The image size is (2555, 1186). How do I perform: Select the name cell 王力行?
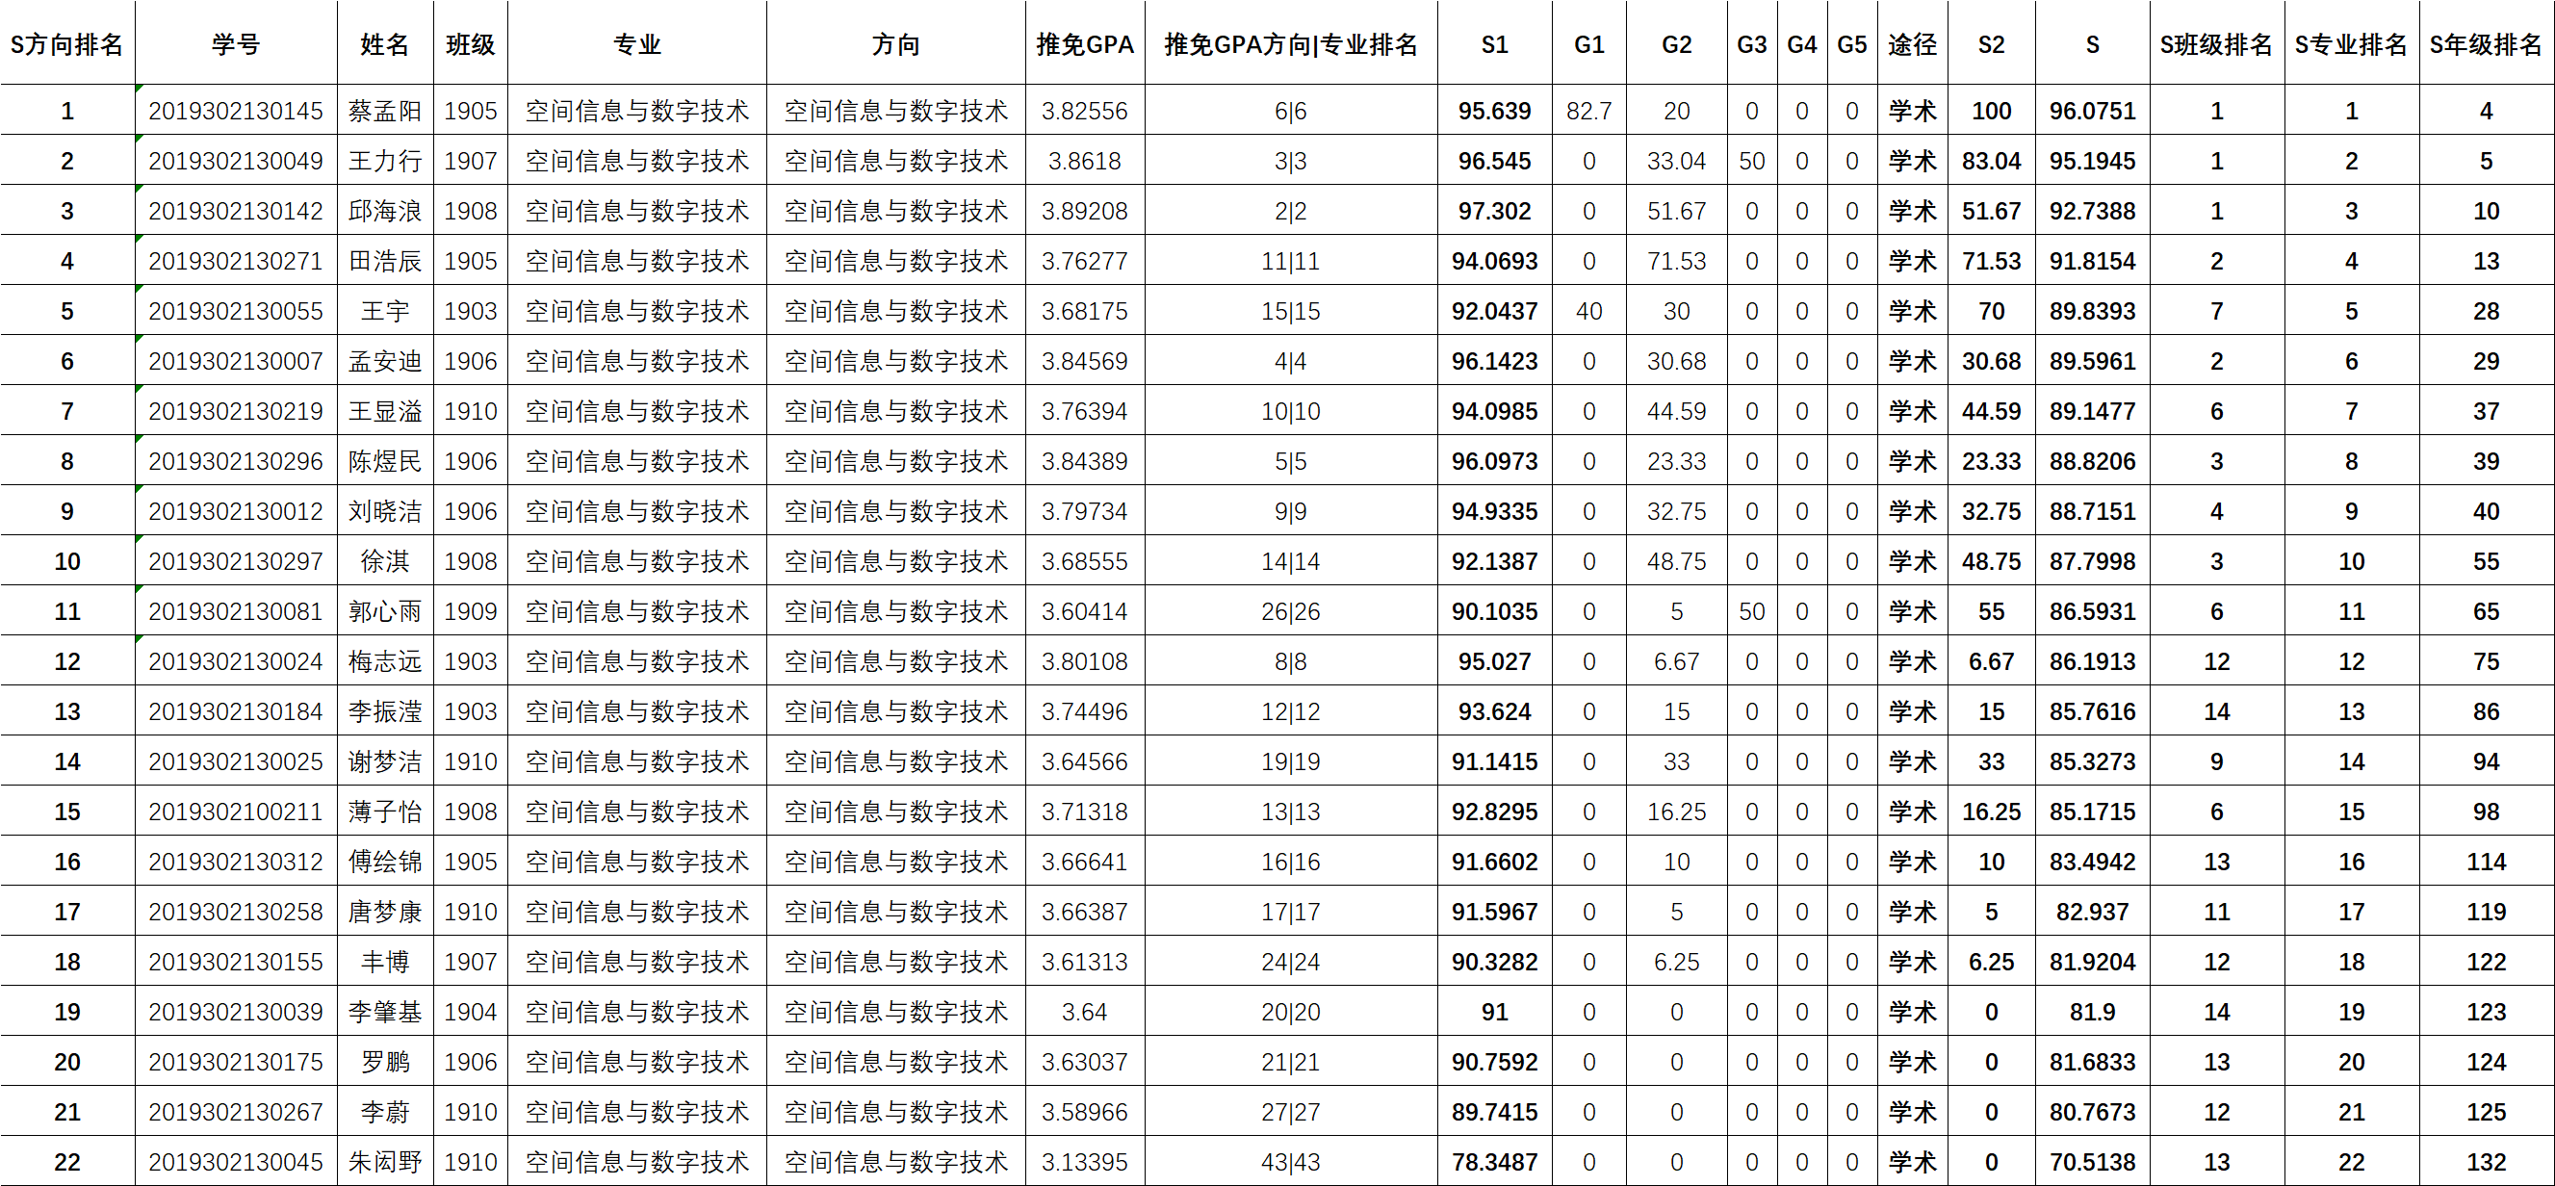coord(385,161)
